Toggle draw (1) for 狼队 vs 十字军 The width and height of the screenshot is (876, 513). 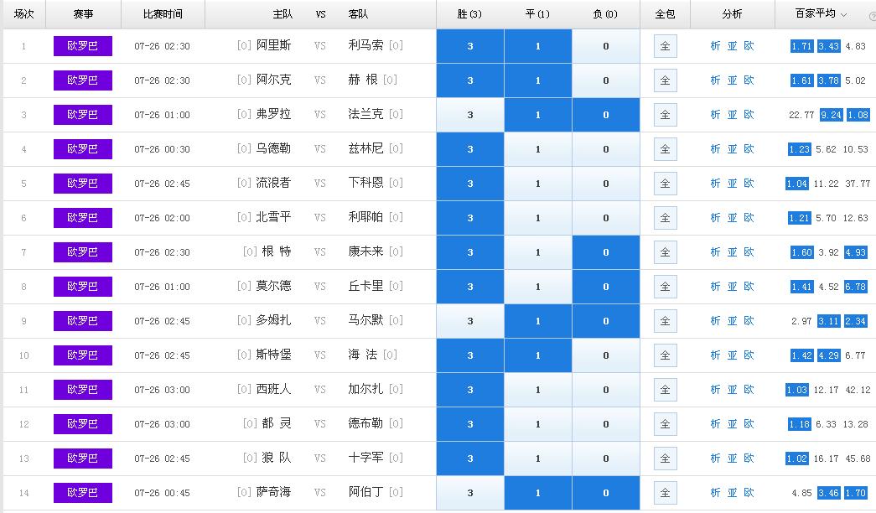click(x=537, y=459)
